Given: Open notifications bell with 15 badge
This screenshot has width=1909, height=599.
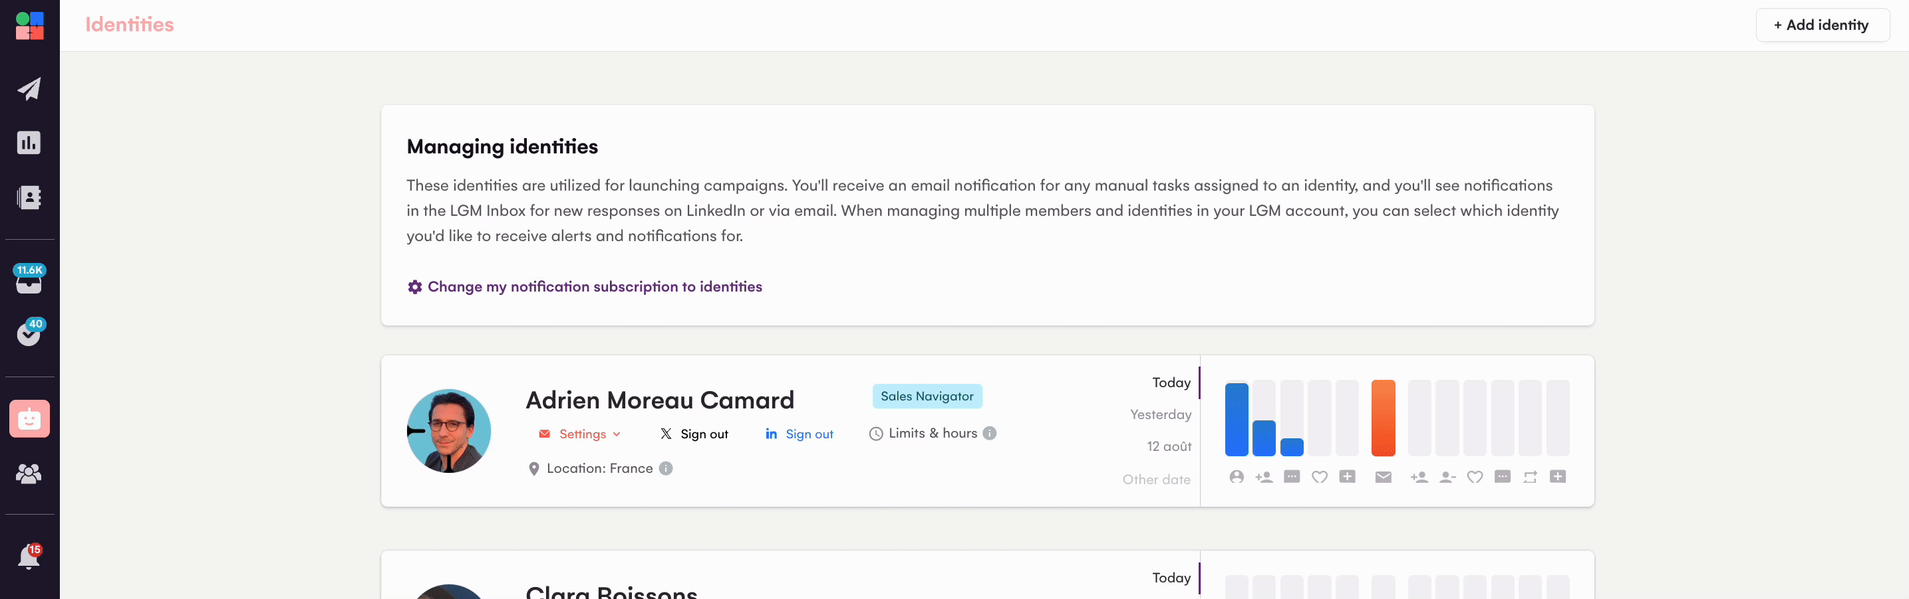Looking at the screenshot, I should pos(29,557).
